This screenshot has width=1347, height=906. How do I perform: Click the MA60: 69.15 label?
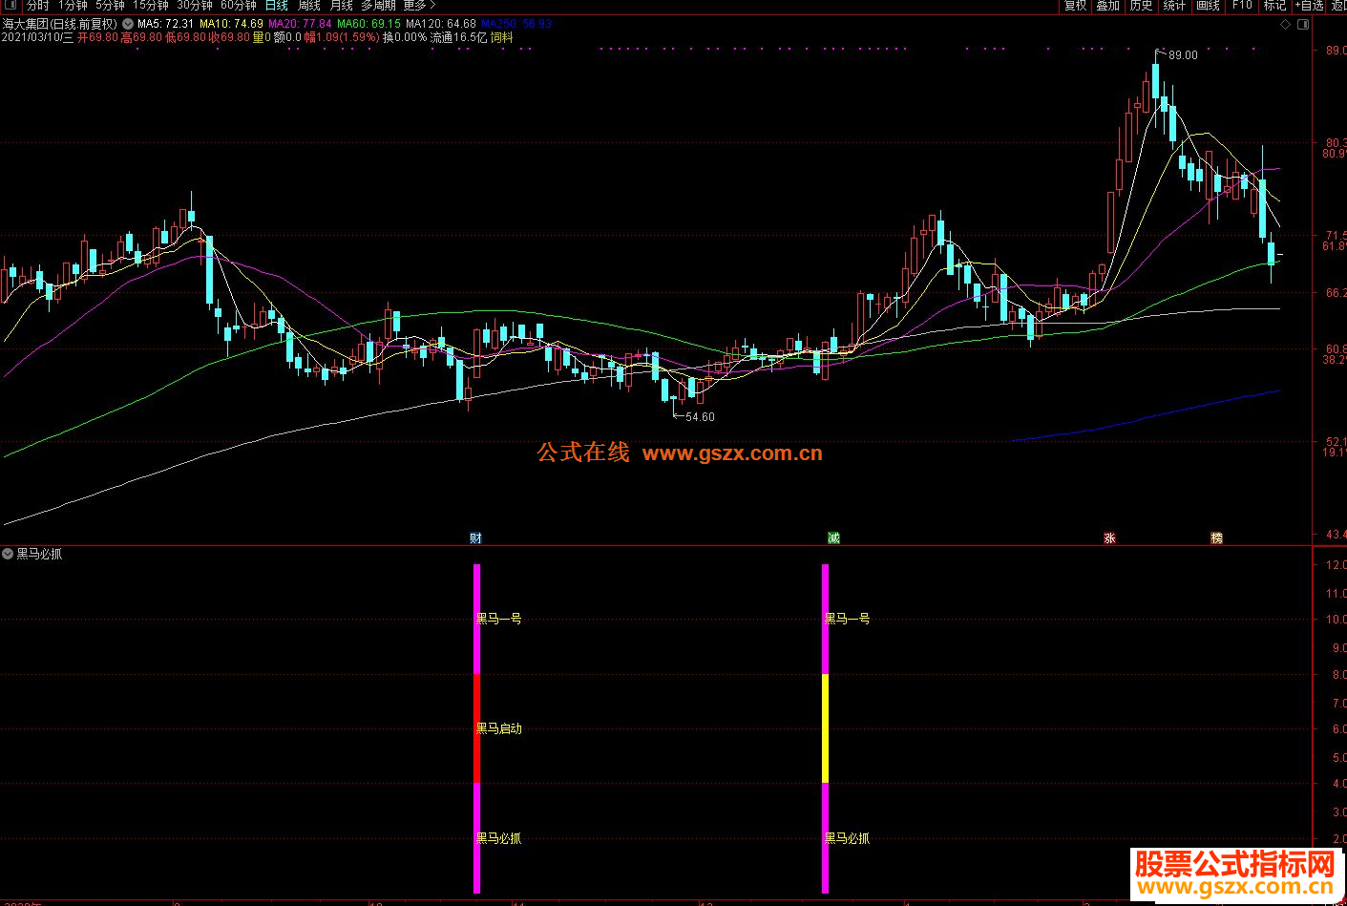(x=368, y=24)
